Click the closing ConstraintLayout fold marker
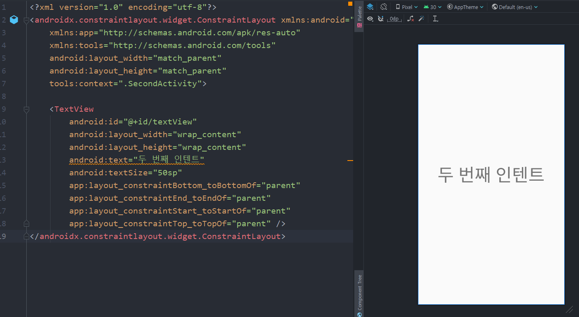The width and height of the screenshot is (579, 317). (26, 237)
